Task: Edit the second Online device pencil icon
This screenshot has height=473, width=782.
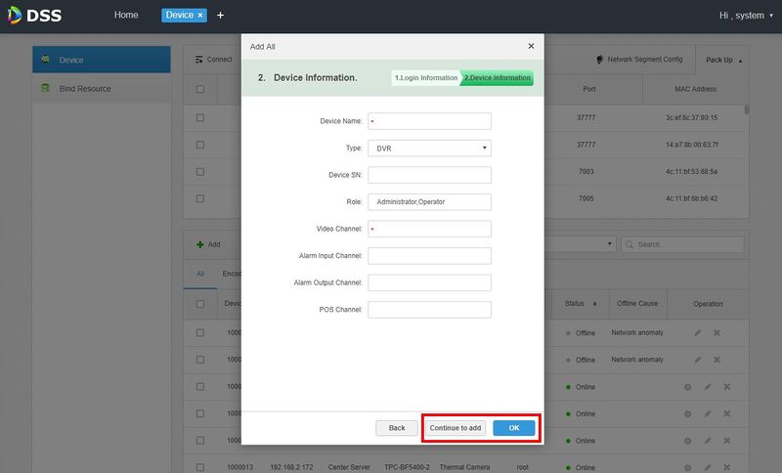Action: [708, 413]
